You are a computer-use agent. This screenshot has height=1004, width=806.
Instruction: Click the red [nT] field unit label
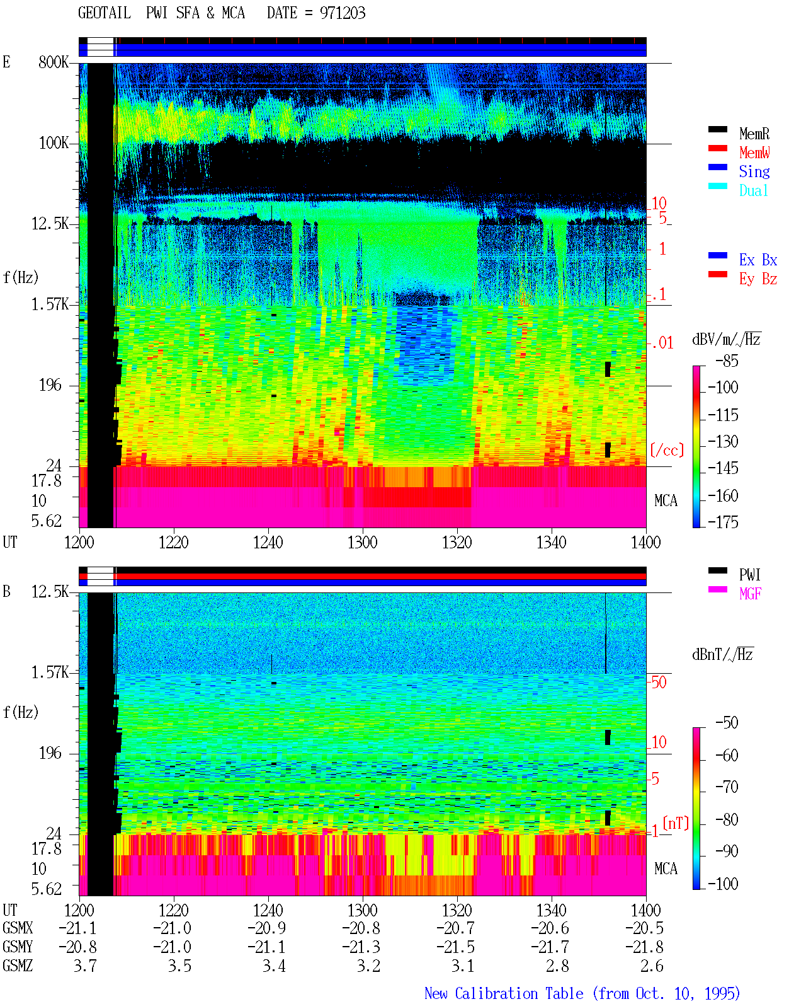(x=676, y=823)
